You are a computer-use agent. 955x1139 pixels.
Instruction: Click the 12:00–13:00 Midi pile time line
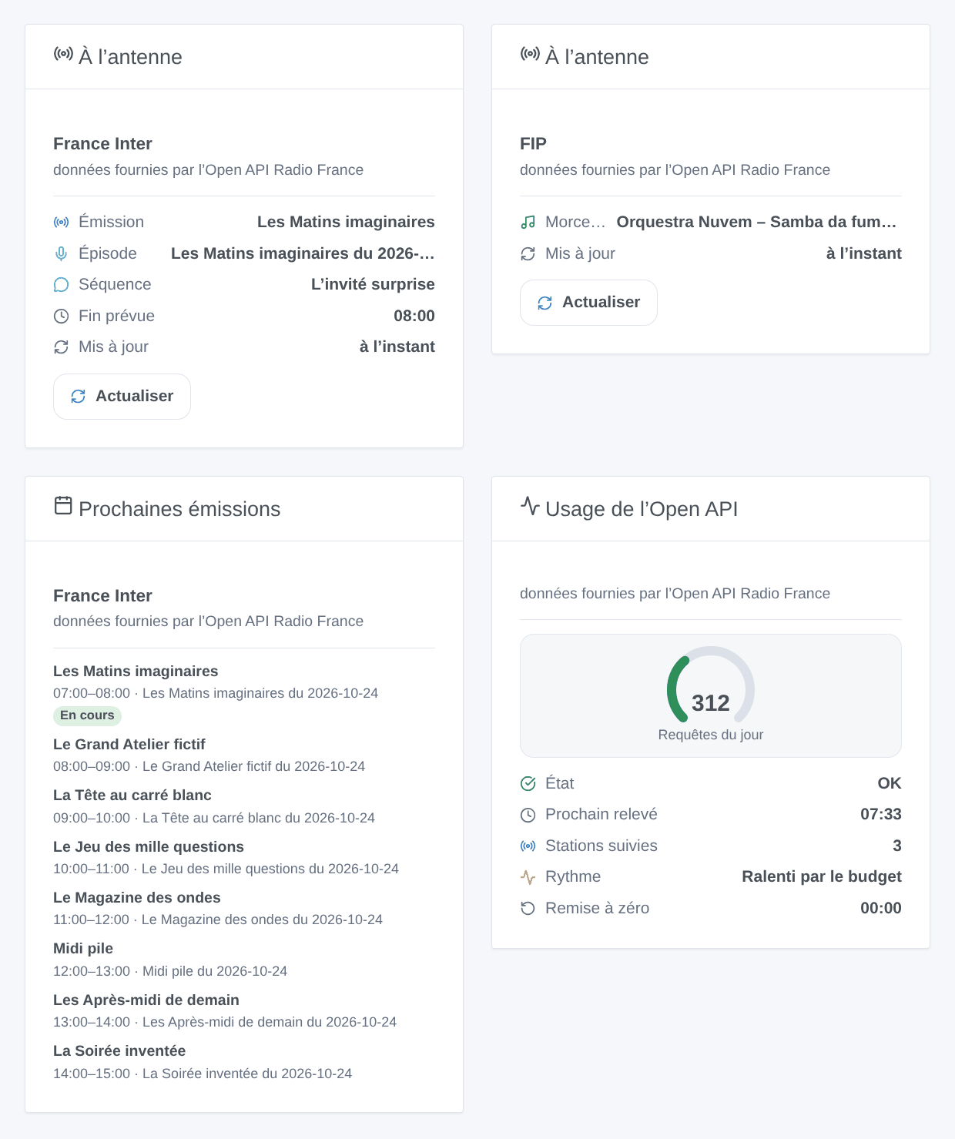click(x=170, y=971)
